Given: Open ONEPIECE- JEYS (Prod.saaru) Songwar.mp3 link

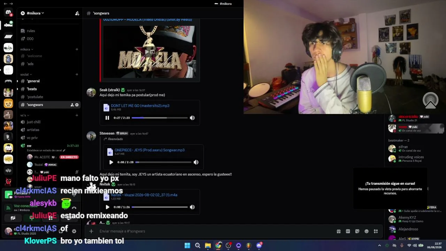Looking at the screenshot, I should point(149,150).
